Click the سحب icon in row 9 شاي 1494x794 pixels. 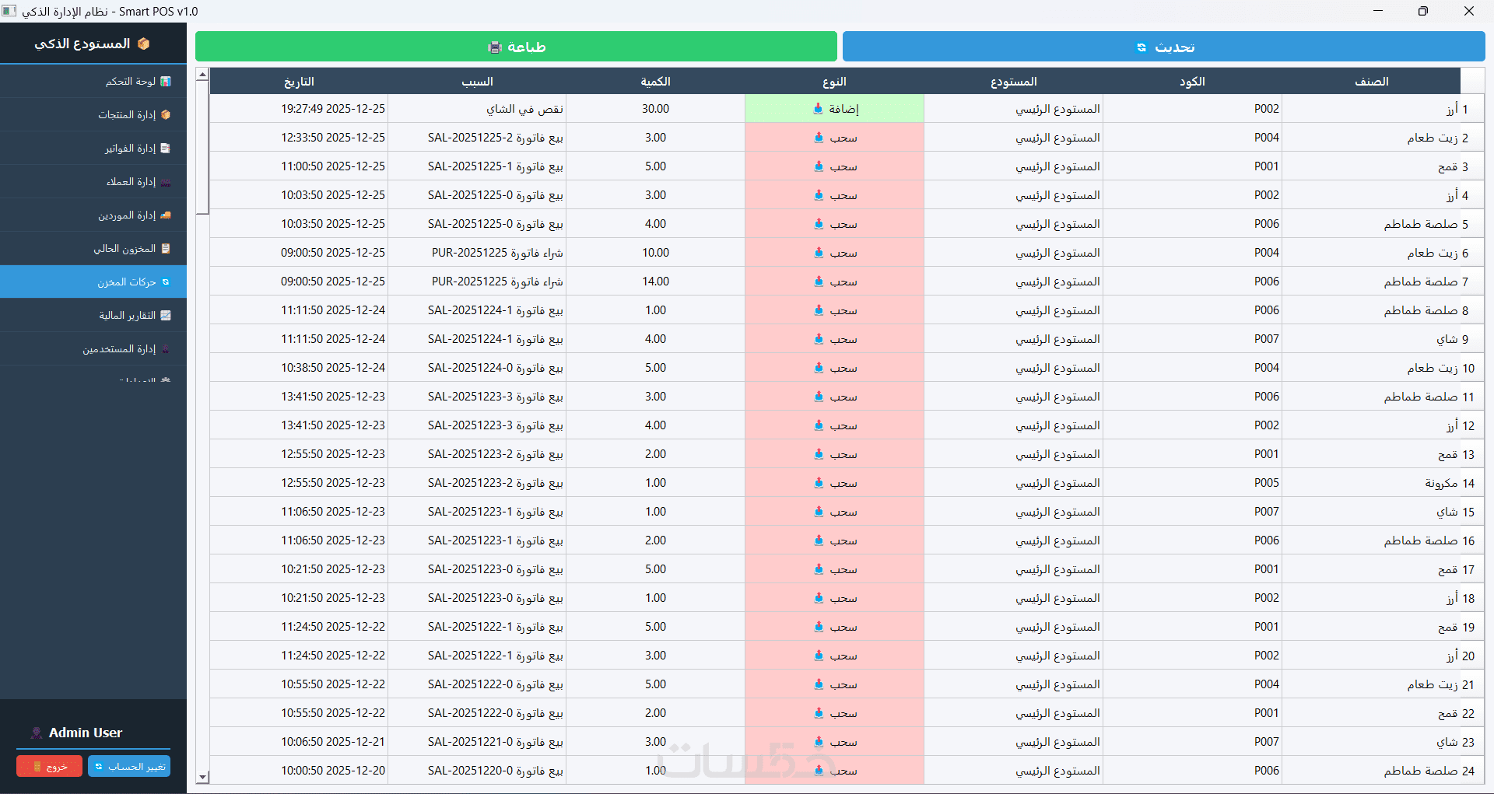(x=819, y=339)
